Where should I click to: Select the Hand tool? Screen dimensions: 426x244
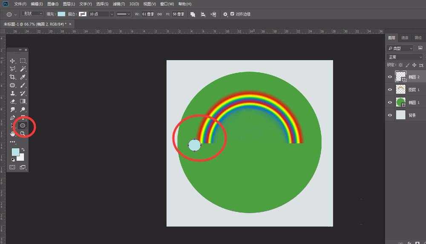point(12,133)
